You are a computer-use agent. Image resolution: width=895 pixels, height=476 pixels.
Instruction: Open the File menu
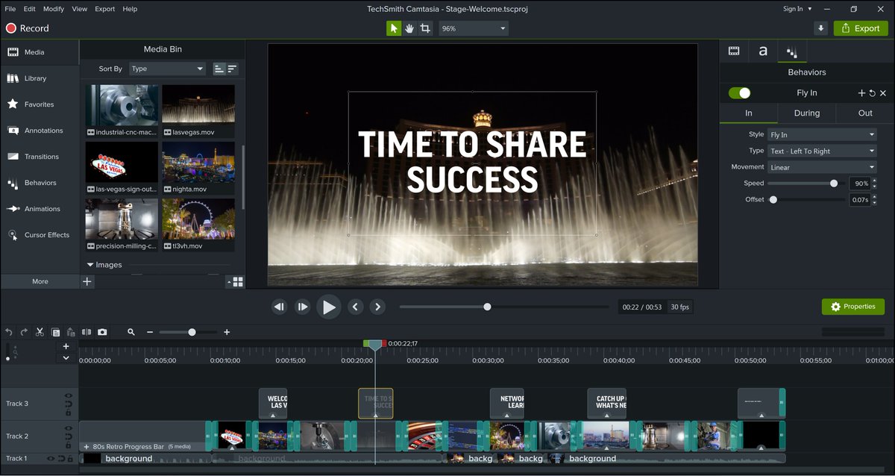click(10, 9)
